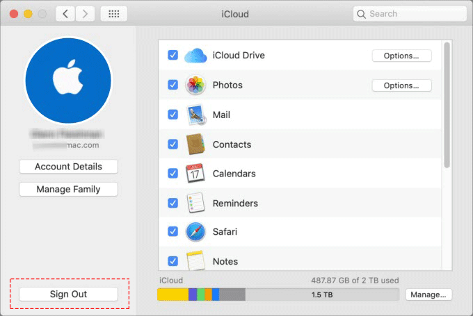Click the Notes label
The width and height of the screenshot is (473, 316).
point(225,261)
